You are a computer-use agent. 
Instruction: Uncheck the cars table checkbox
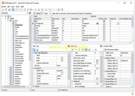[x=11, y=20]
